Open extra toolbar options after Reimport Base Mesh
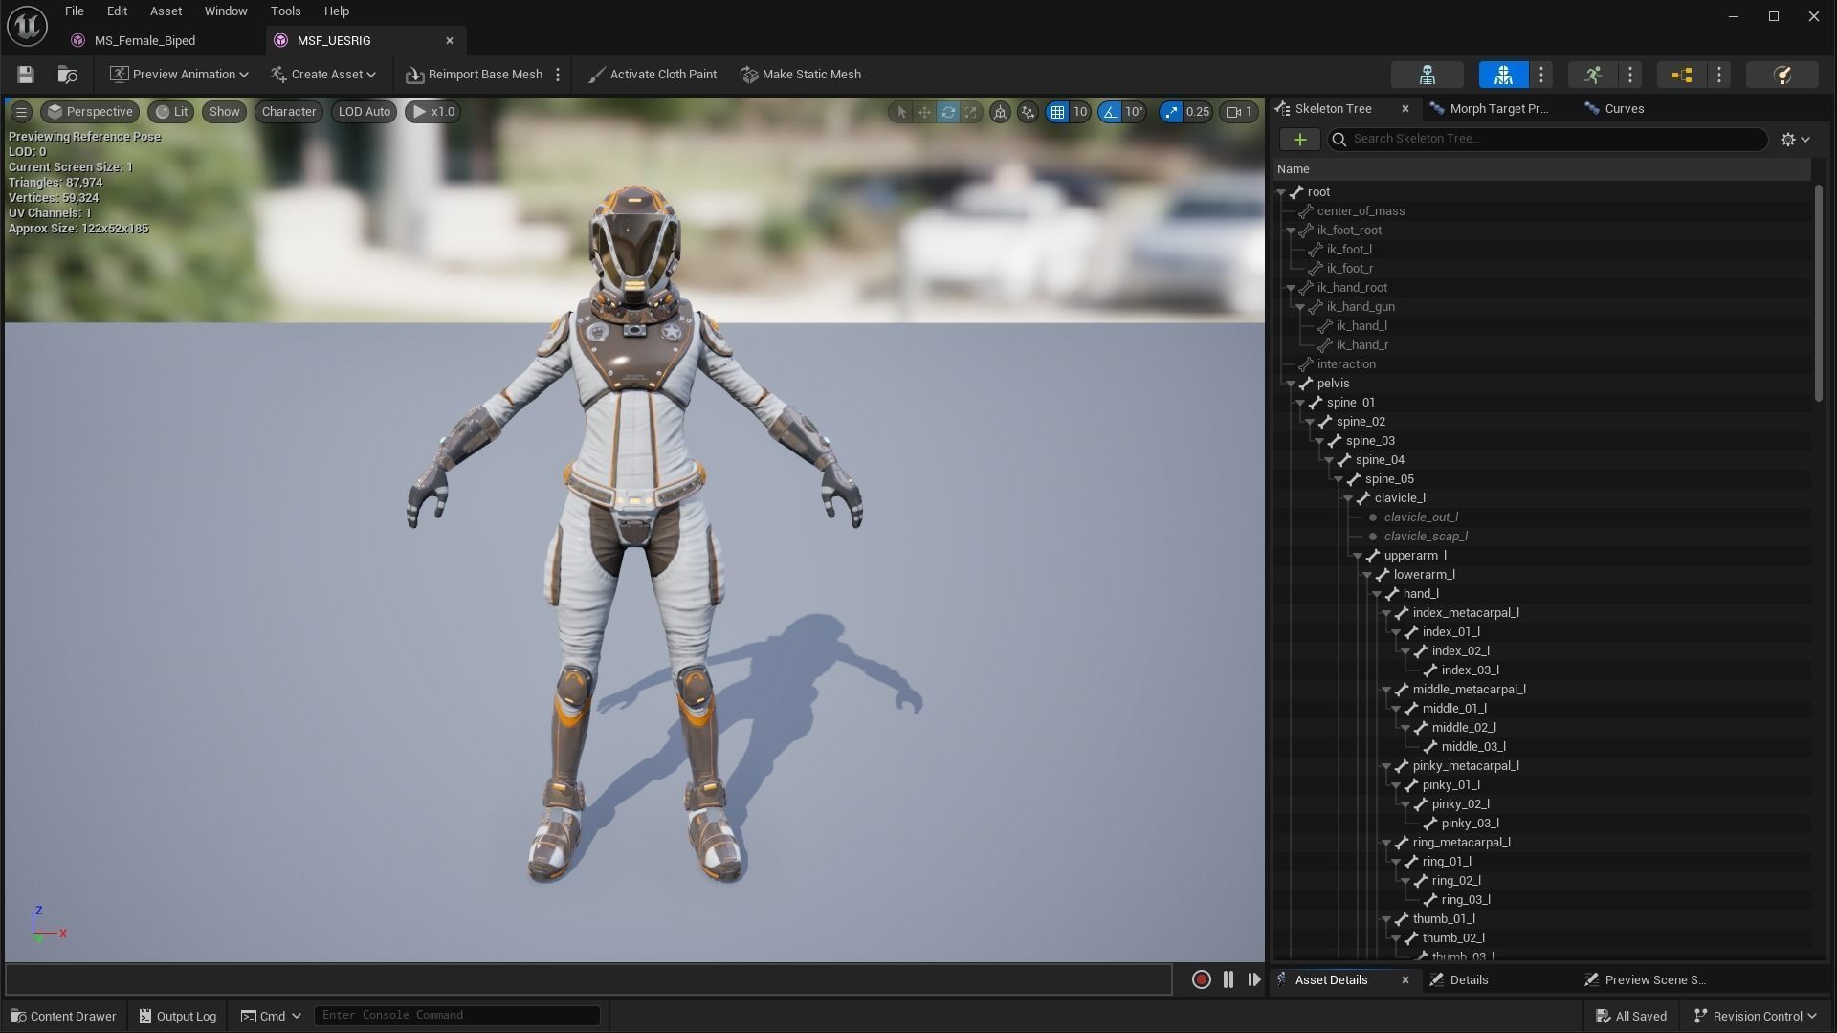Image resolution: width=1837 pixels, height=1033 pixels. [558, 75]
